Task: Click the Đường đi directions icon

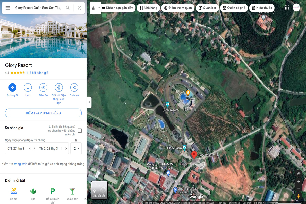Action: pyautogui.click(x=12, y=87)
